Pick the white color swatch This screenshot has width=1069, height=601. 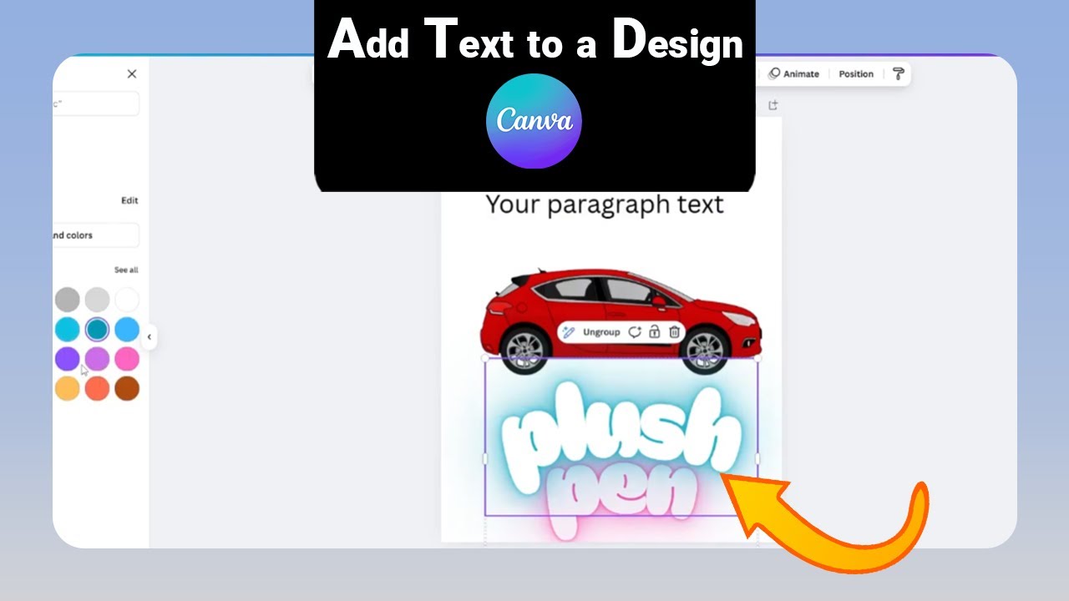pyautogui.click(x=127, y=300)
